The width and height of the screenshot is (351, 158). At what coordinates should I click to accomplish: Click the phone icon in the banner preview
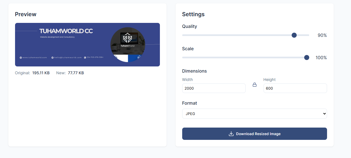(85, 58)
